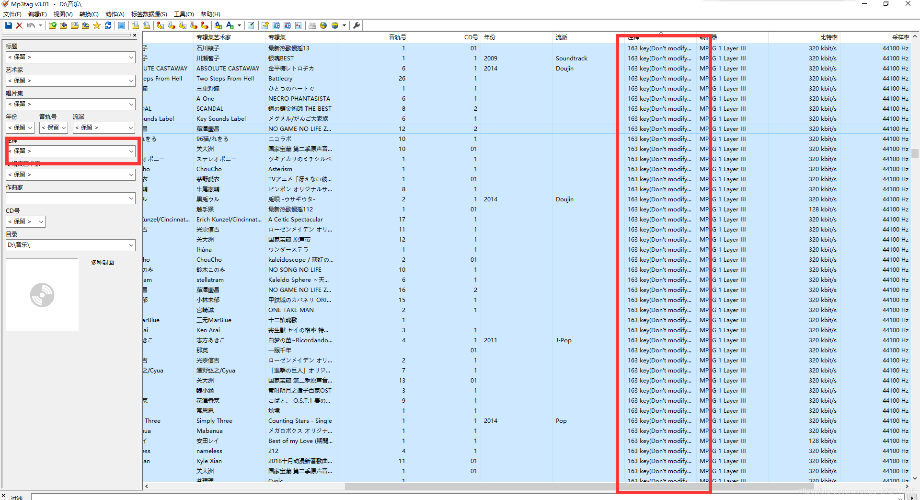
Task: Open the 动作(A) menu
Action: click(115, 14)
